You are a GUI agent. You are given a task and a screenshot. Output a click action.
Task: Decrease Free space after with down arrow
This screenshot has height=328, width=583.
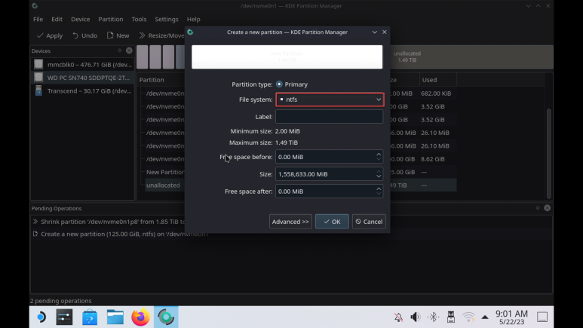[x=379, y=194]
